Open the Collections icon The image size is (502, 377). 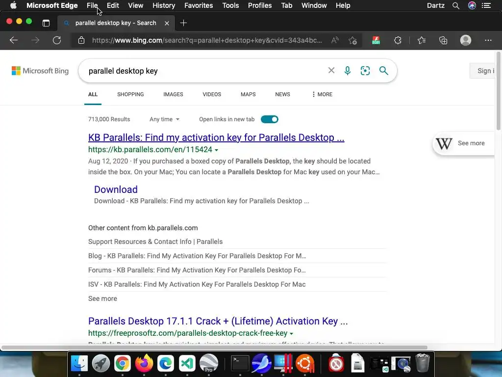click(x=443, y=40)
